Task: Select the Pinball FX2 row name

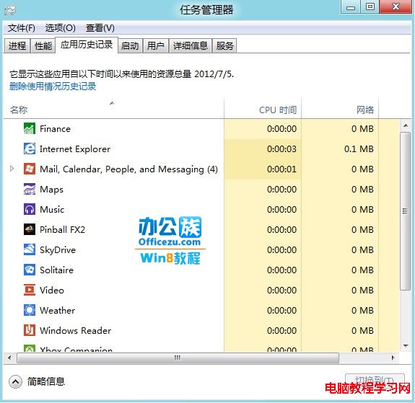Action: pyautogui.click(x=63, y=229)
